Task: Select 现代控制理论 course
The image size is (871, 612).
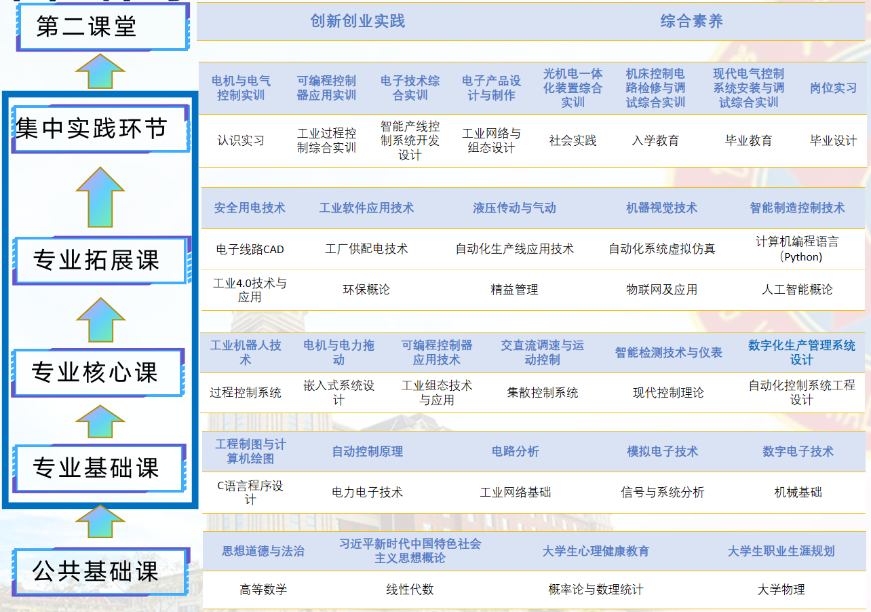Action: (x=668, y=392)
